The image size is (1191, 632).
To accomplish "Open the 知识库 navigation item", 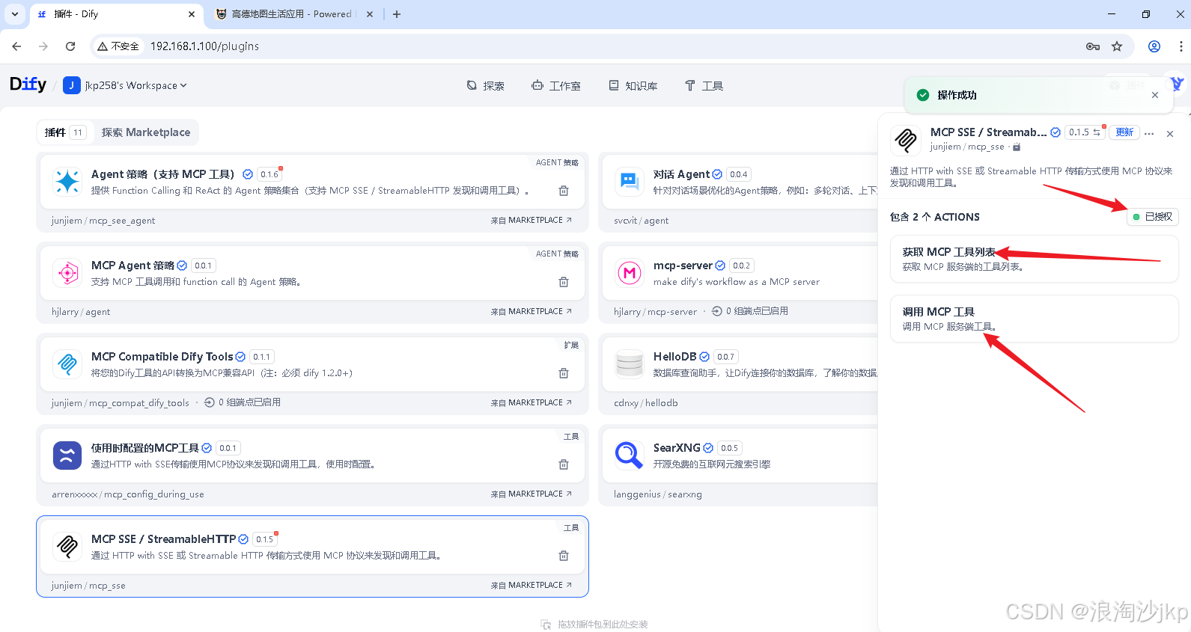I will tap(633, 86).
